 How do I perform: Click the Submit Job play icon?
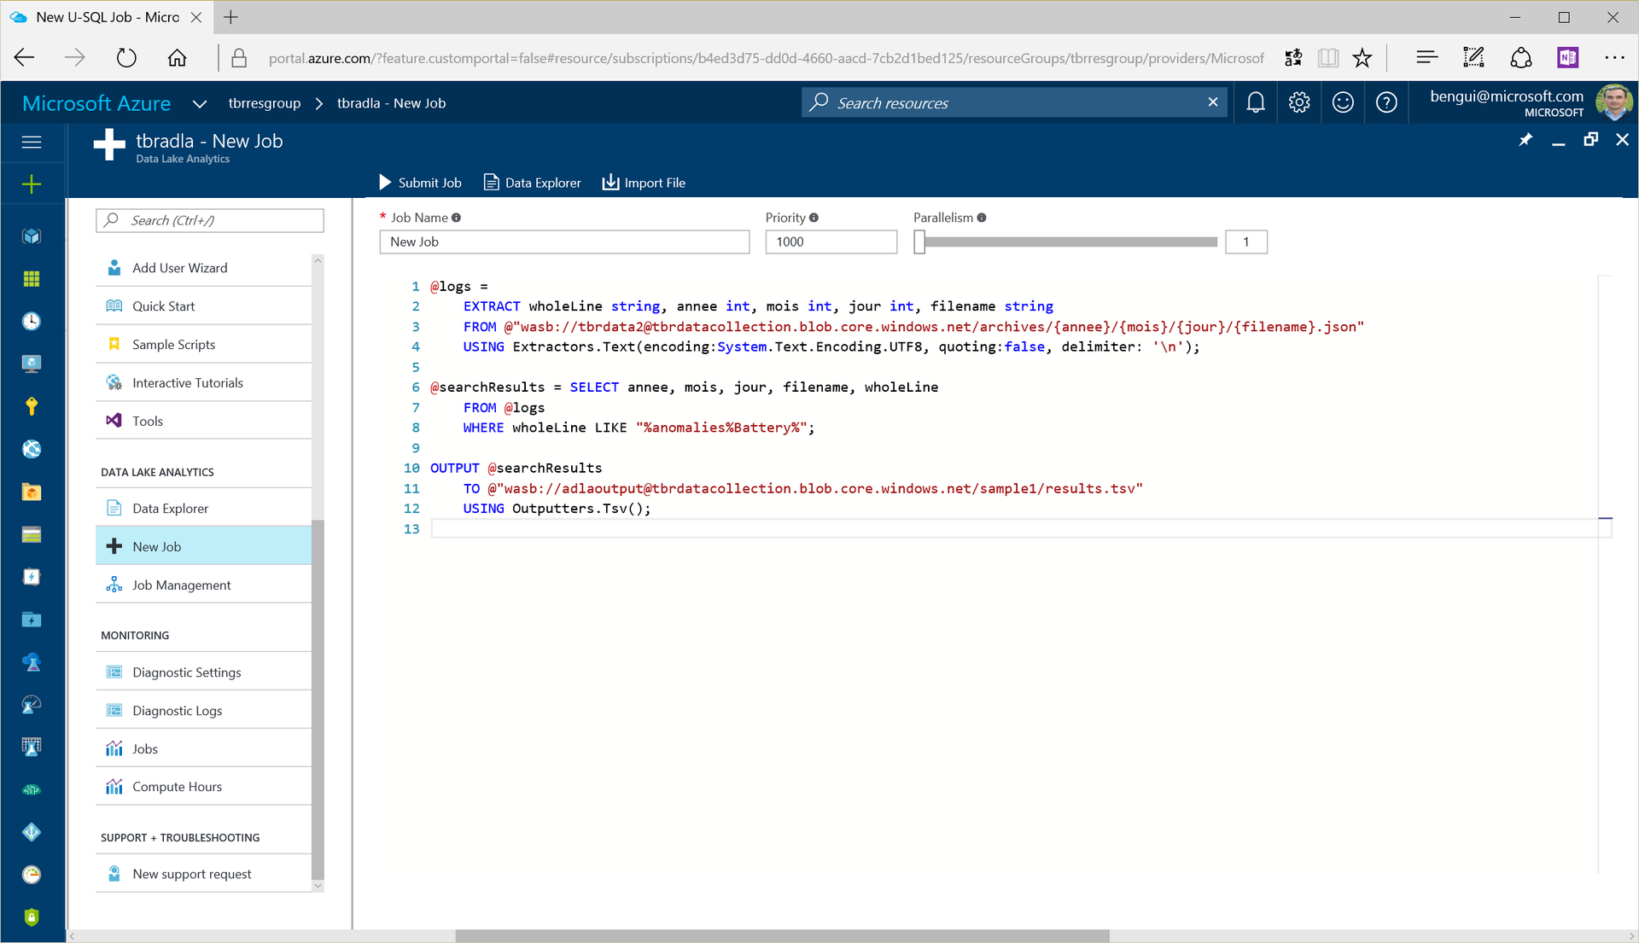point(385,183)
